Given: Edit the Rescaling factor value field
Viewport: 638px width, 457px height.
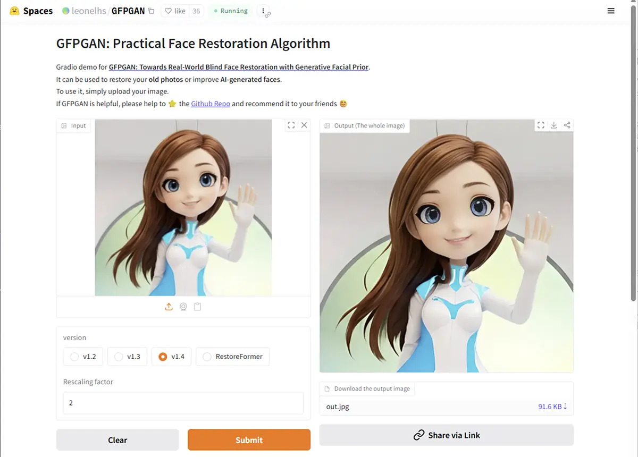Looking at the screenshot, I should [183, 403].
